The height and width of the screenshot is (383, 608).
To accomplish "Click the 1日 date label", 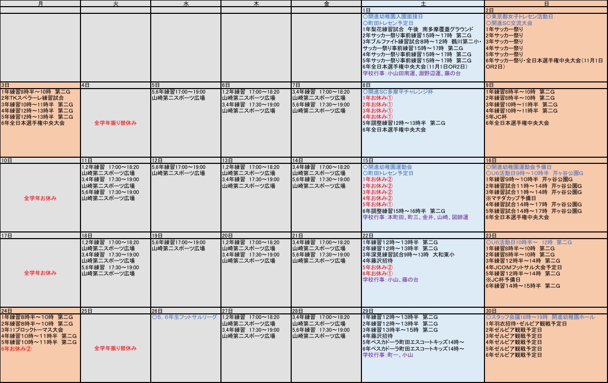I will 367,10.
